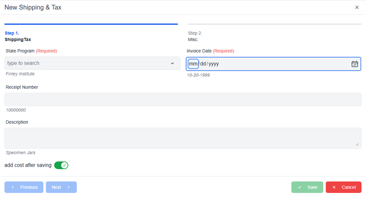
Task: Click the Invoice Date (Required) label
Action: click(x=210, y=51)
